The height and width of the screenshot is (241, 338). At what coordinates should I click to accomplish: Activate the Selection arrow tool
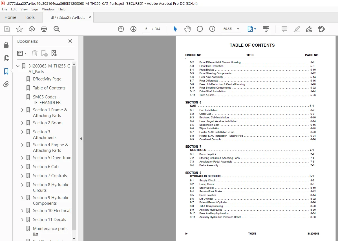175,29
